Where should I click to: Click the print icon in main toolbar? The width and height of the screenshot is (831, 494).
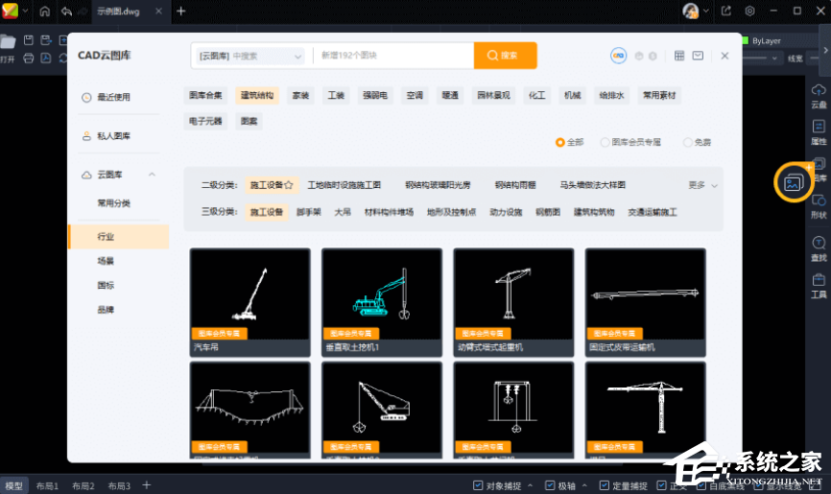(29, 59)
